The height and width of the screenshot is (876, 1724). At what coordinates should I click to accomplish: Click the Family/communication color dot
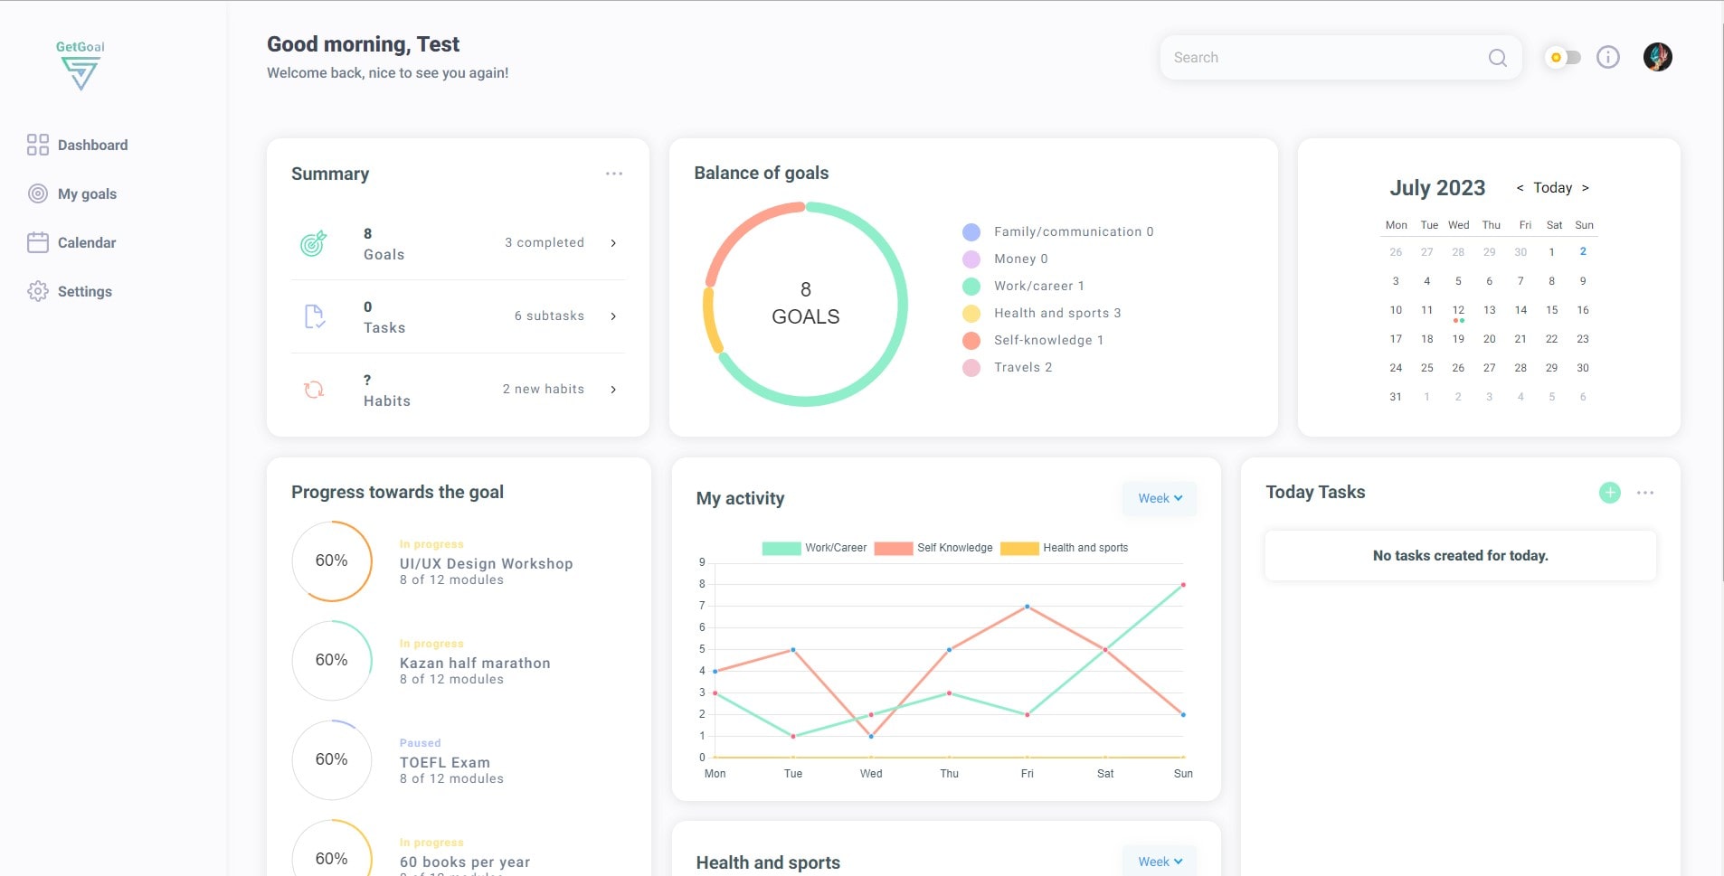tap(971, 232)
